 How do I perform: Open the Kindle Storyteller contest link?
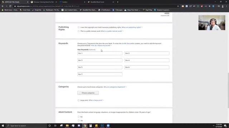128,43
